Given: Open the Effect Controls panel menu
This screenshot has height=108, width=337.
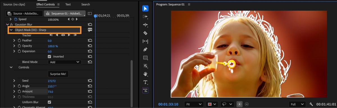Looking at the screenshot, I should tap(58, 4).
